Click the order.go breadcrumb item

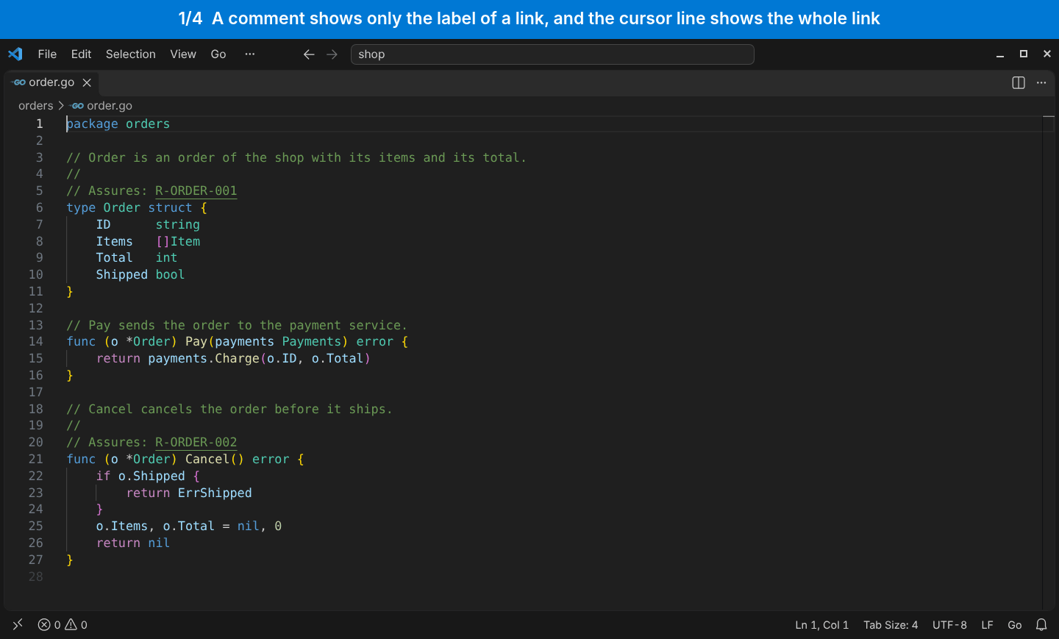[102, 106]
